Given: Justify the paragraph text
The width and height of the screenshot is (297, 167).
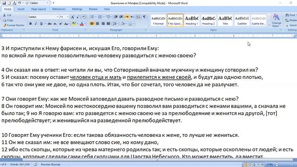Looking at the screenshot, I should [108, 24].
